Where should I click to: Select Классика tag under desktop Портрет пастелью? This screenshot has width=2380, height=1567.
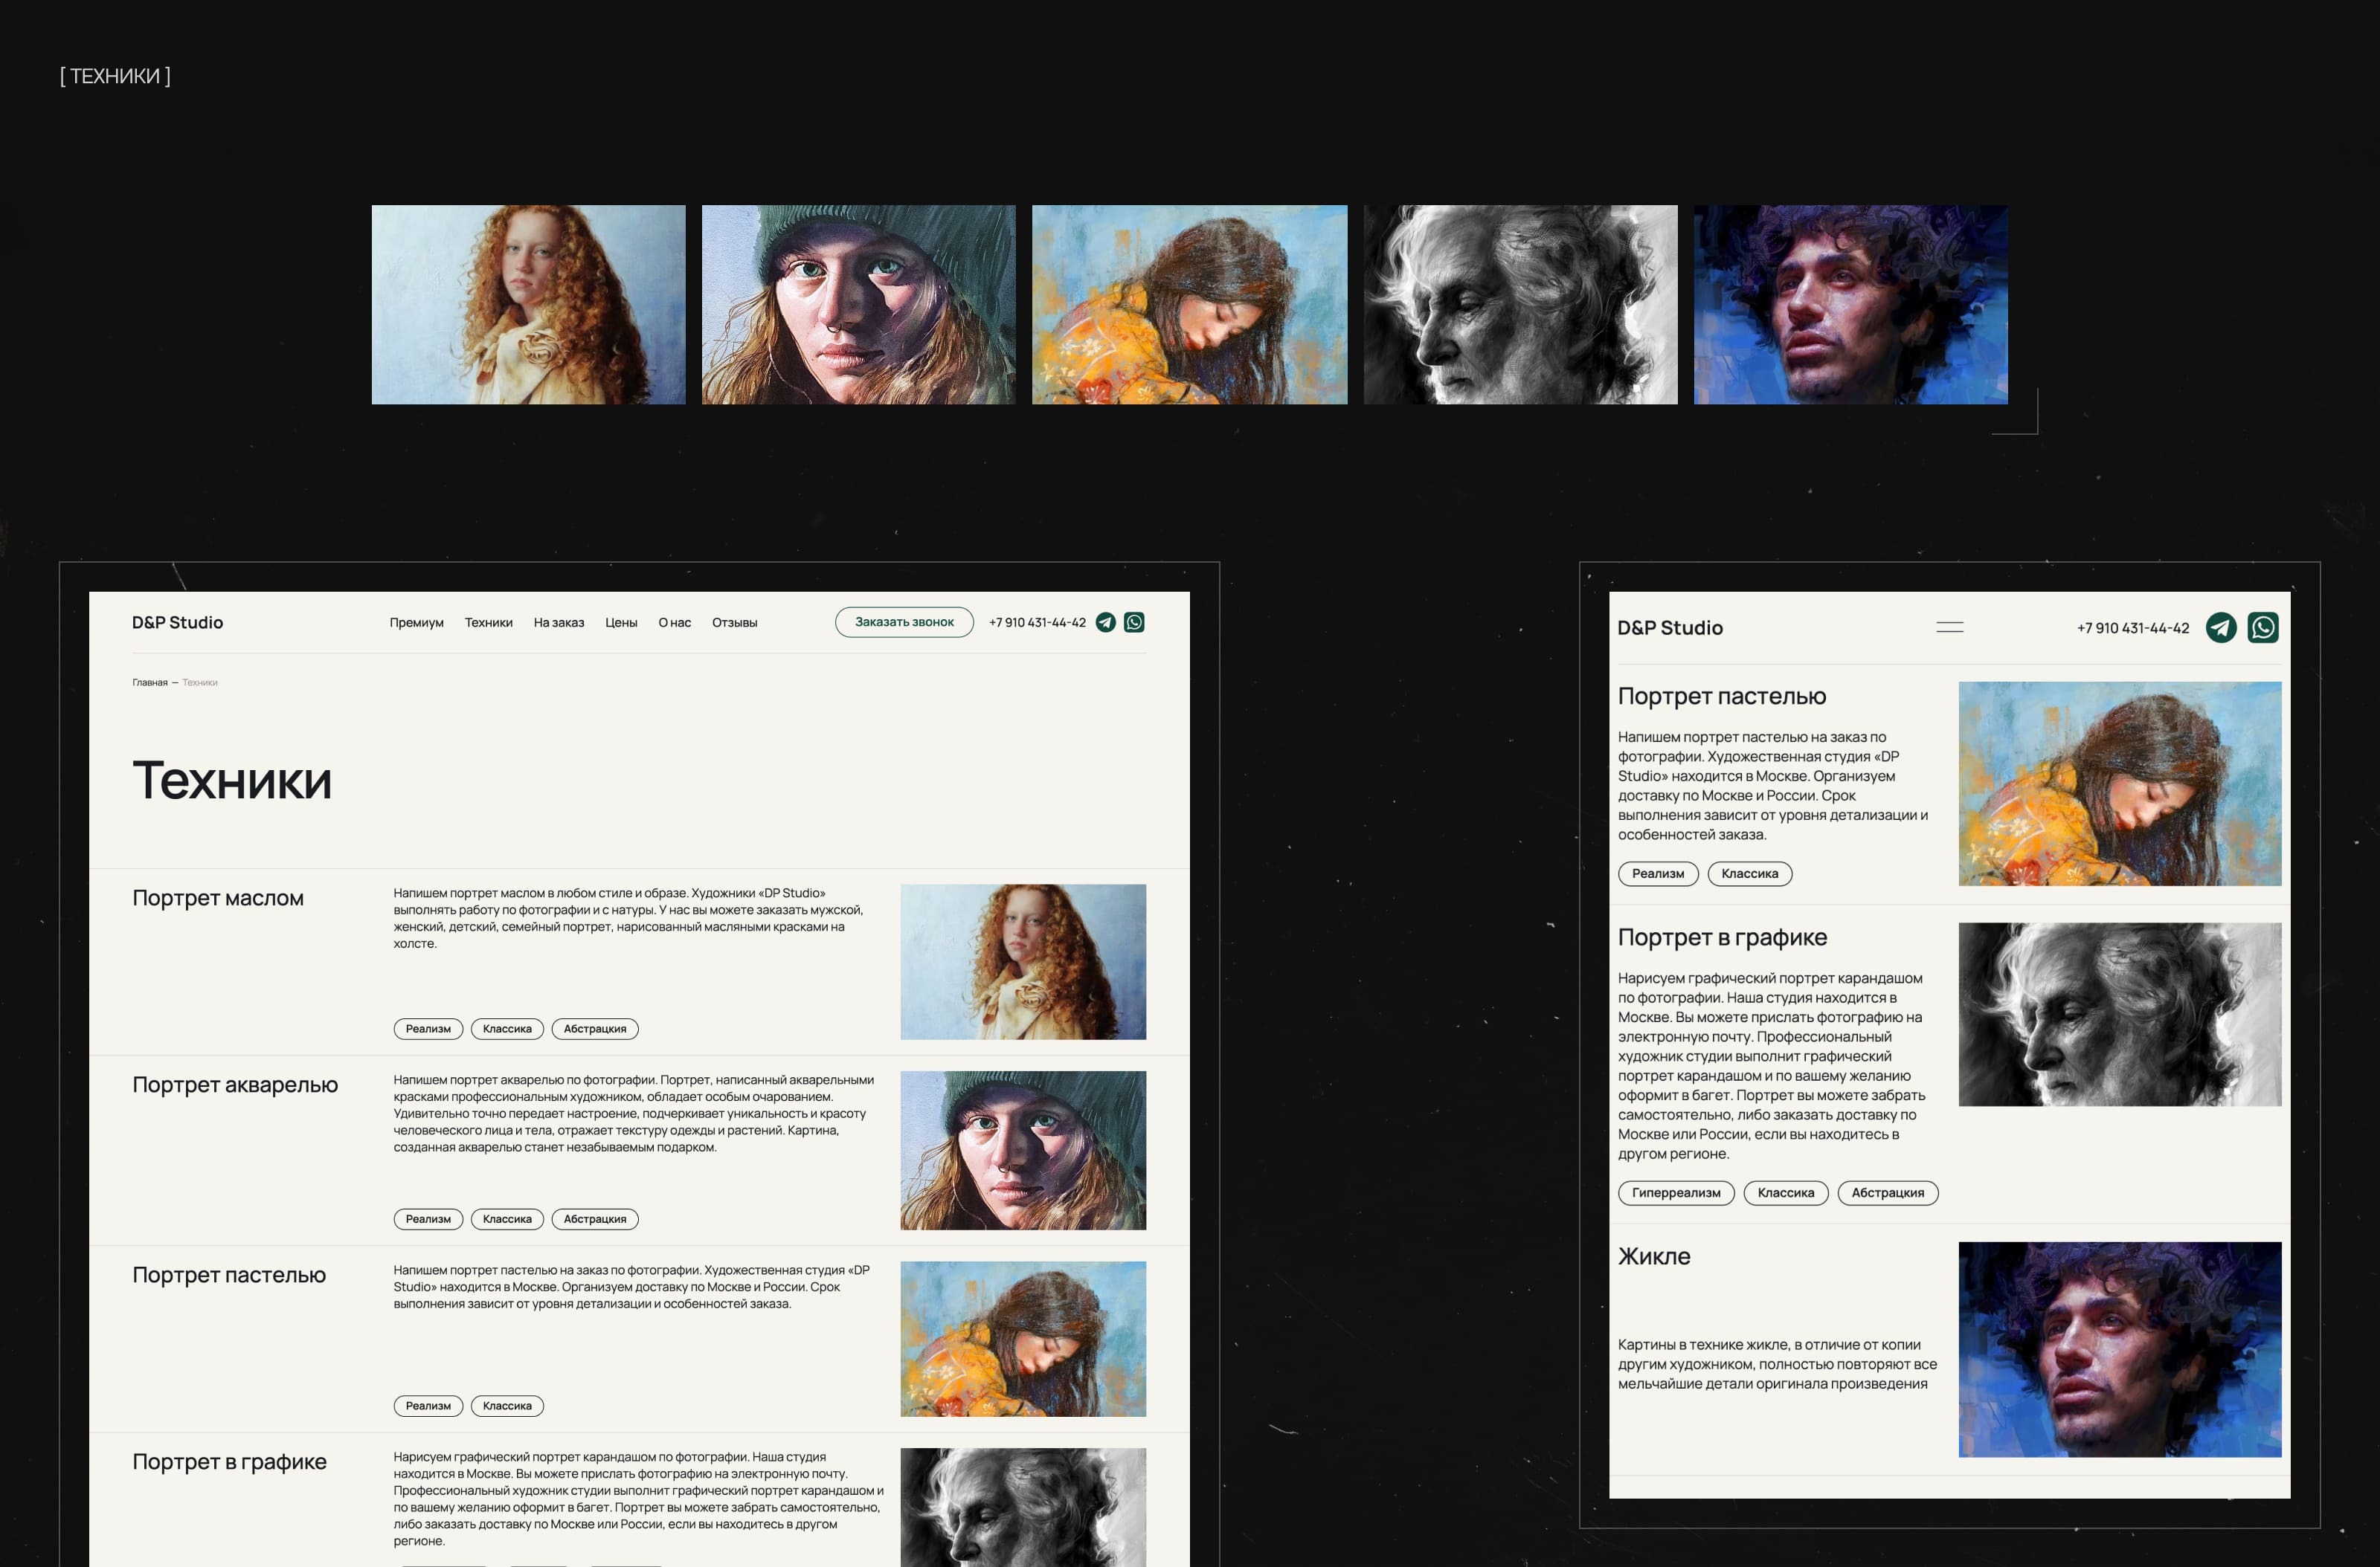pyautogui.click(x=507, y=1406)
